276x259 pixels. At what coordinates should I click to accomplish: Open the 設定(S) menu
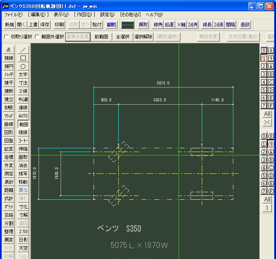click(x=107, y=15)
